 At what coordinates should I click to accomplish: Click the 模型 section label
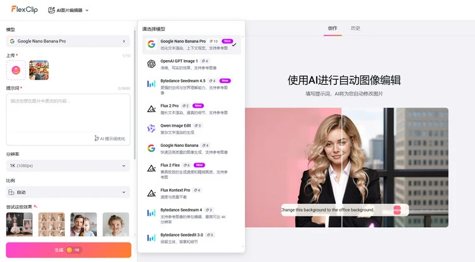pyautogui.click(x=10, y=30)
